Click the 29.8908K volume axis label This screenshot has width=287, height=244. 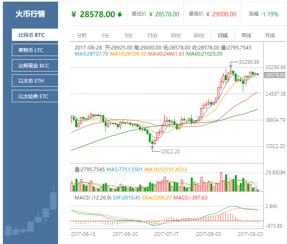276,172
